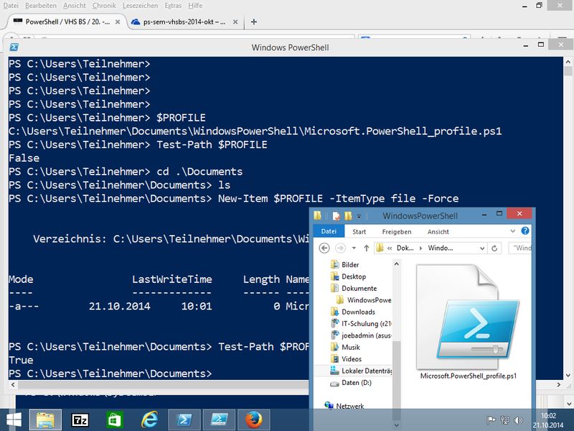Open a new Firefox tab
Viewport: 574px width, 431px height.
[x=253, y=22]
